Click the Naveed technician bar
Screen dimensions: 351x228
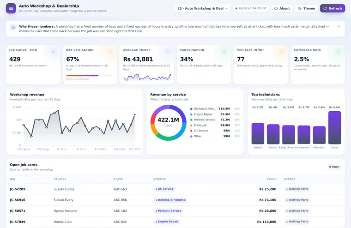(x=319, y=135)
